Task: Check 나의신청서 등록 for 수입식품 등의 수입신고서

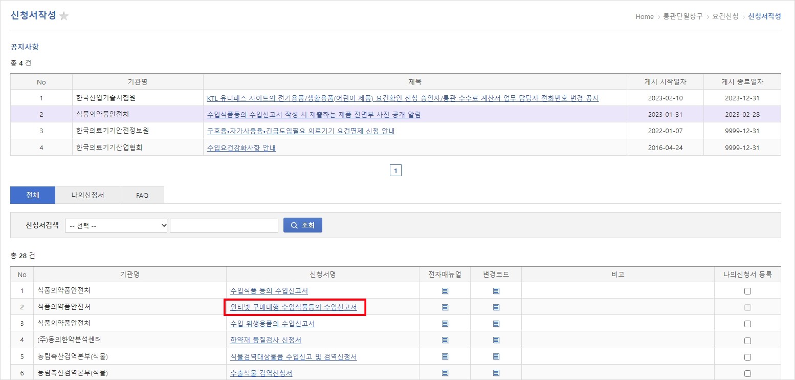Action: tap(747, 291)
